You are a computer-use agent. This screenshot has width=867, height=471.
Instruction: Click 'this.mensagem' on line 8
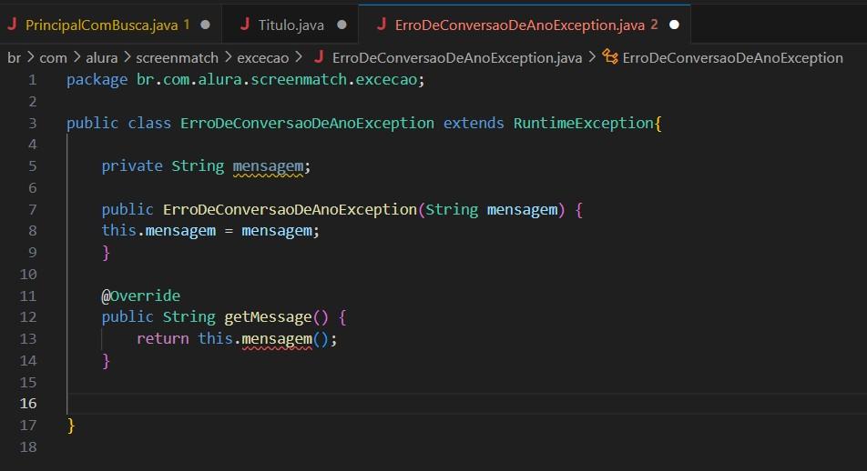point(158,231)
